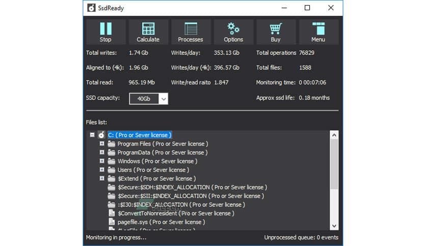Select the Program Files tree row
This screenshot has height=246, width=426.
pos(163,144)
